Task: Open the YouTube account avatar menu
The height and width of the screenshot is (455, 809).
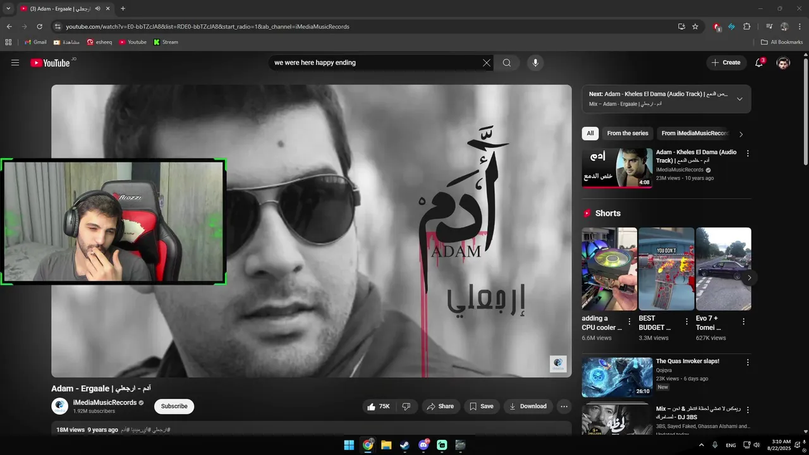Action: coord(783,63)
